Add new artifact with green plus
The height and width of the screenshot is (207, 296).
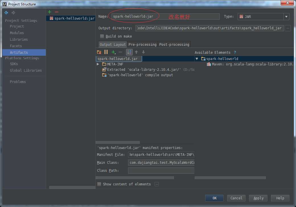tap(50, 12)
